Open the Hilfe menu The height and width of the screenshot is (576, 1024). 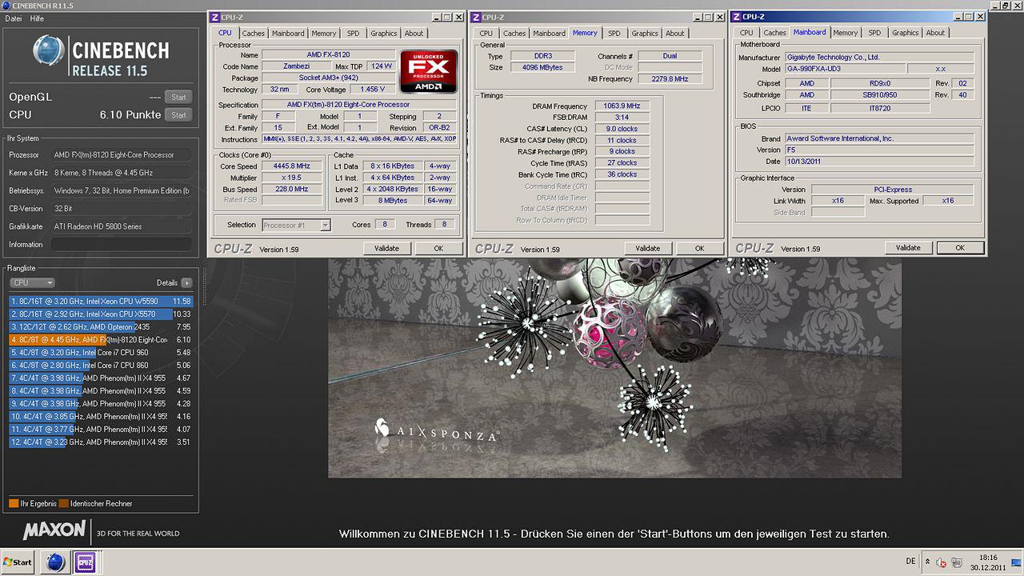click(x=37, y=18)
